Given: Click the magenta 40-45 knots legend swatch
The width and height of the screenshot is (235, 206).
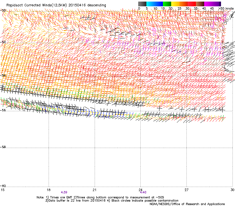Looking at the screenshot, I should (208, 4).
